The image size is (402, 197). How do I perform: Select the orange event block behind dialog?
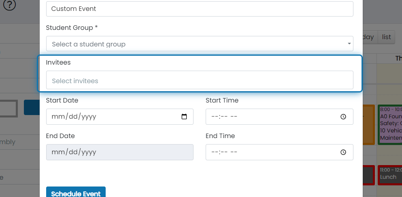pos(369,125)
